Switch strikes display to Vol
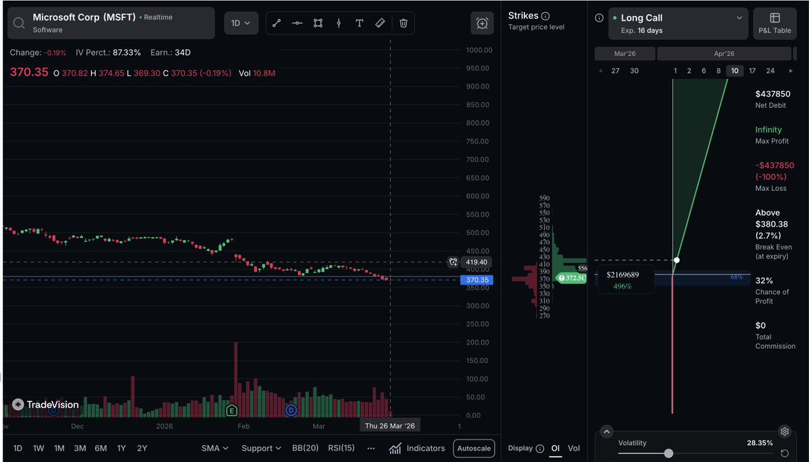This screenshot has height=462, width=809. click(x=574, y=448)
